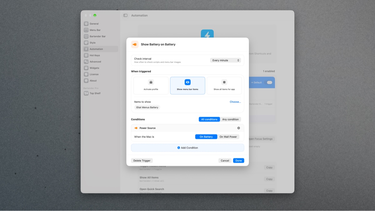Click the 1 enabled status text
Viewport: 375px width, 211px height.
coord(269,71)
